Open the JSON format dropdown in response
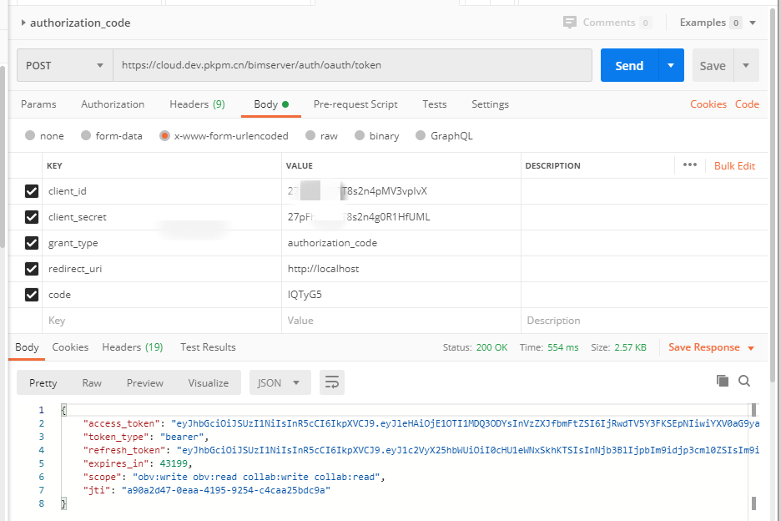Viewport: 781px width, 521px height. [280, 382]
